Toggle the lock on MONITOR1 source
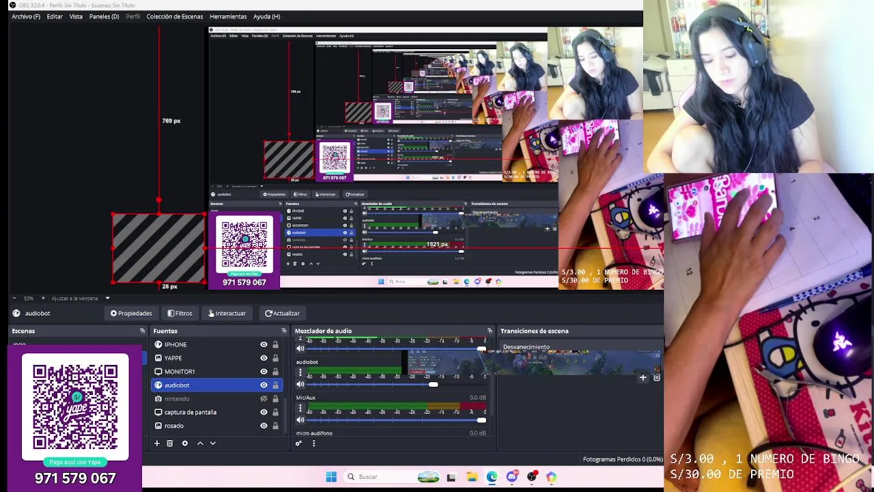874x492 pixels. pos(275,372)
